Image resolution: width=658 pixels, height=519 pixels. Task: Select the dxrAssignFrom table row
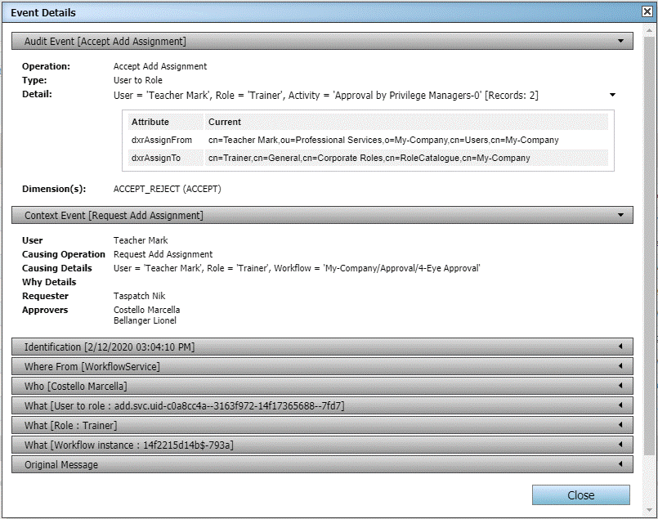pos(368,141)
